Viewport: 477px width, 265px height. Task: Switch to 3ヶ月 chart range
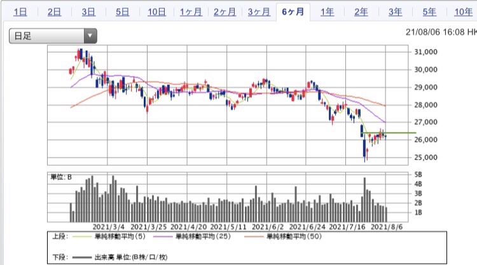[259, 12]
